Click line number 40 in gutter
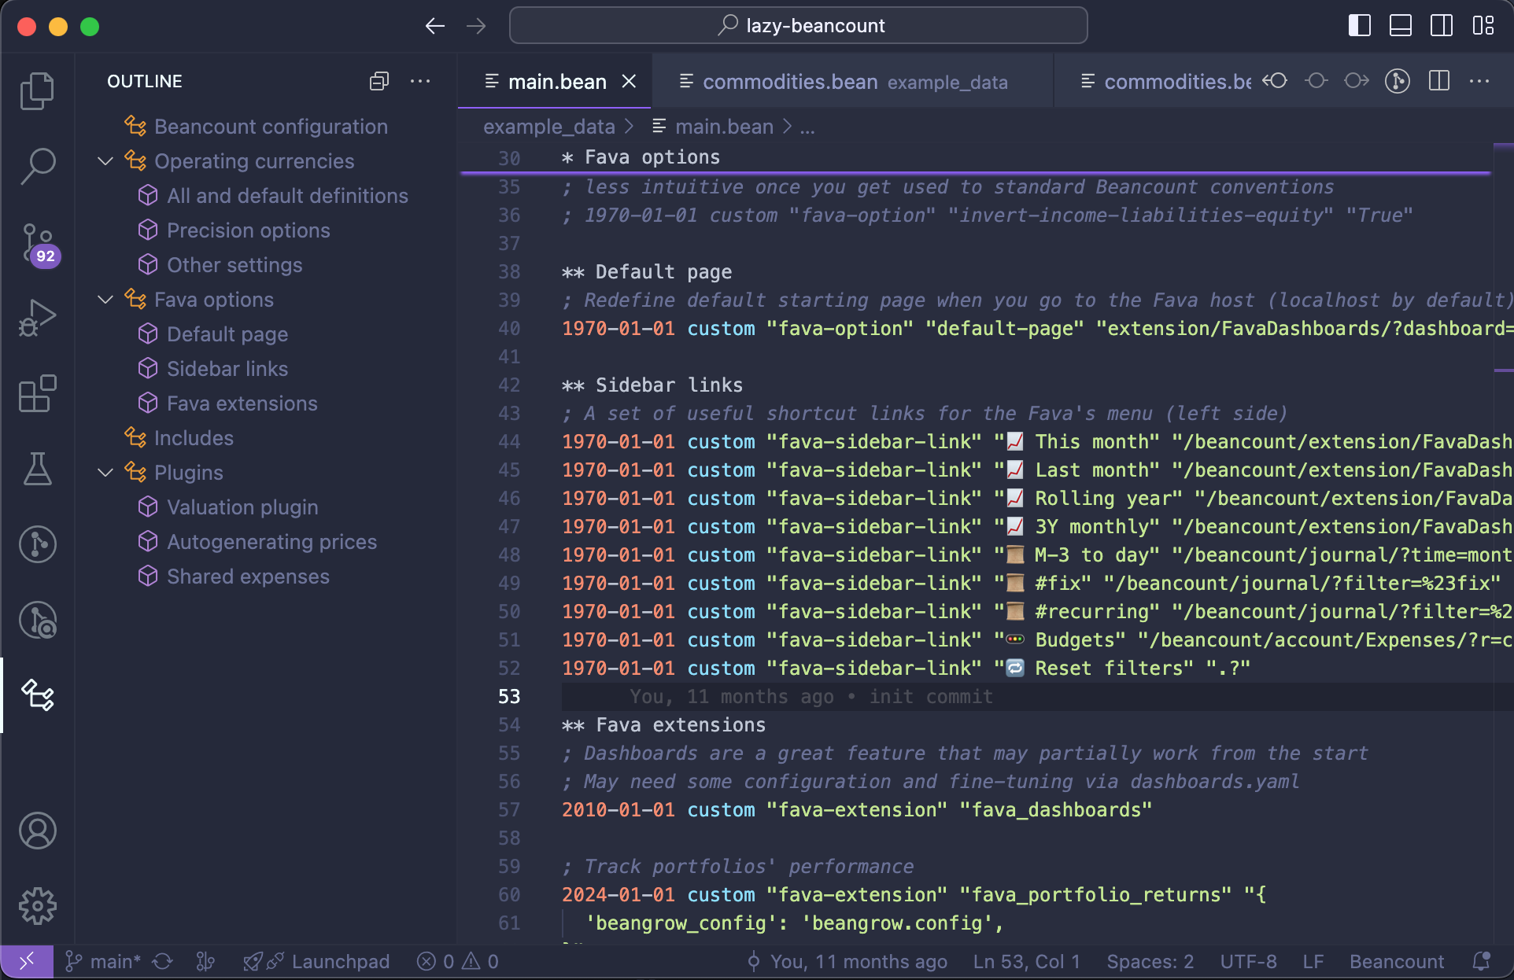The height and width of the screenshot is (980, 1514). coord(509,329)
